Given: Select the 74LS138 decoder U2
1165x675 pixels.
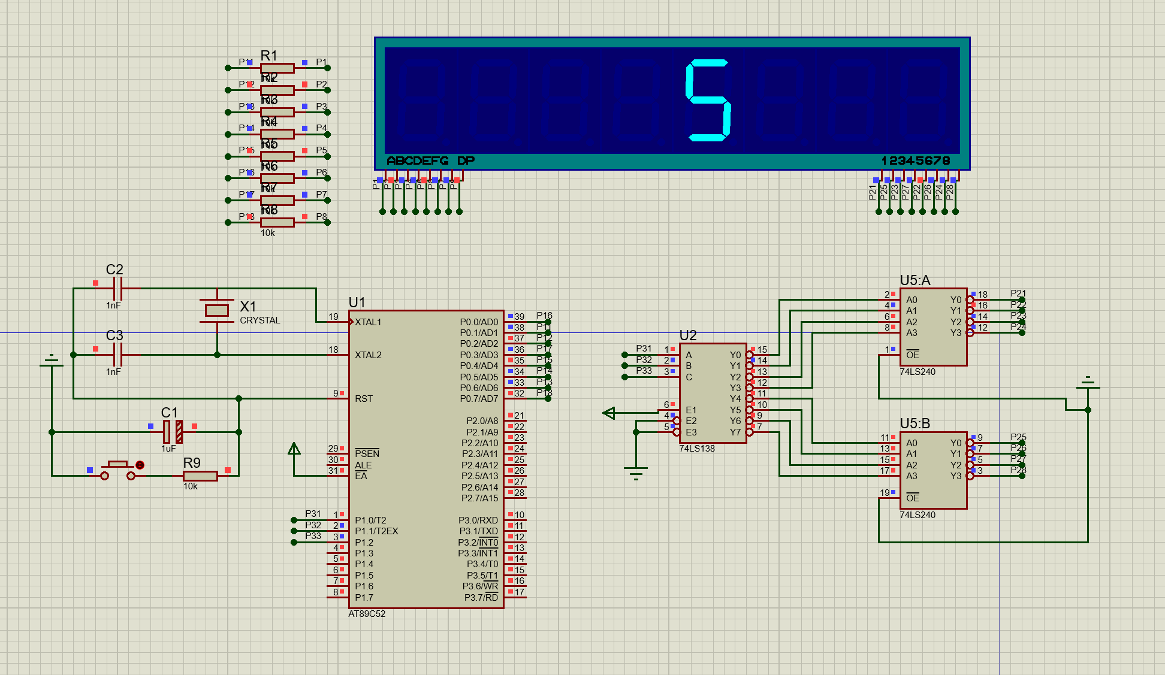Looking at the screenshot, I should pyautogui.click(x=713, y=393).
